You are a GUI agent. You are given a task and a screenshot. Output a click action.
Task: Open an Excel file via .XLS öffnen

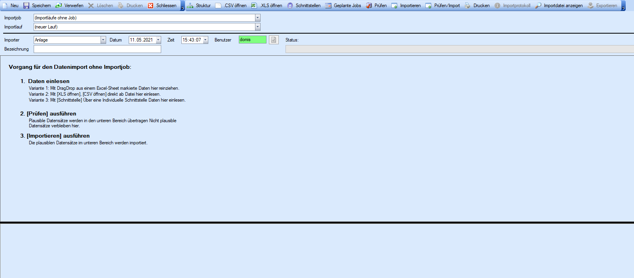click(x=267, y=6)
